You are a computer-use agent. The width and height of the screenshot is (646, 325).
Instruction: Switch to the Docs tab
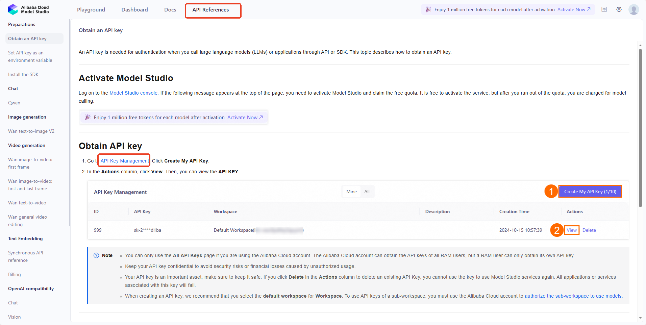[170, 10]
